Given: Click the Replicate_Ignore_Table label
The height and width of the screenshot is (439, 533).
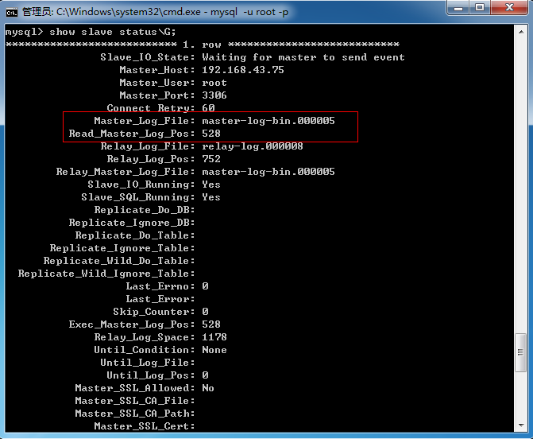Looking at the screenshot, I should [x=122, y=248].
